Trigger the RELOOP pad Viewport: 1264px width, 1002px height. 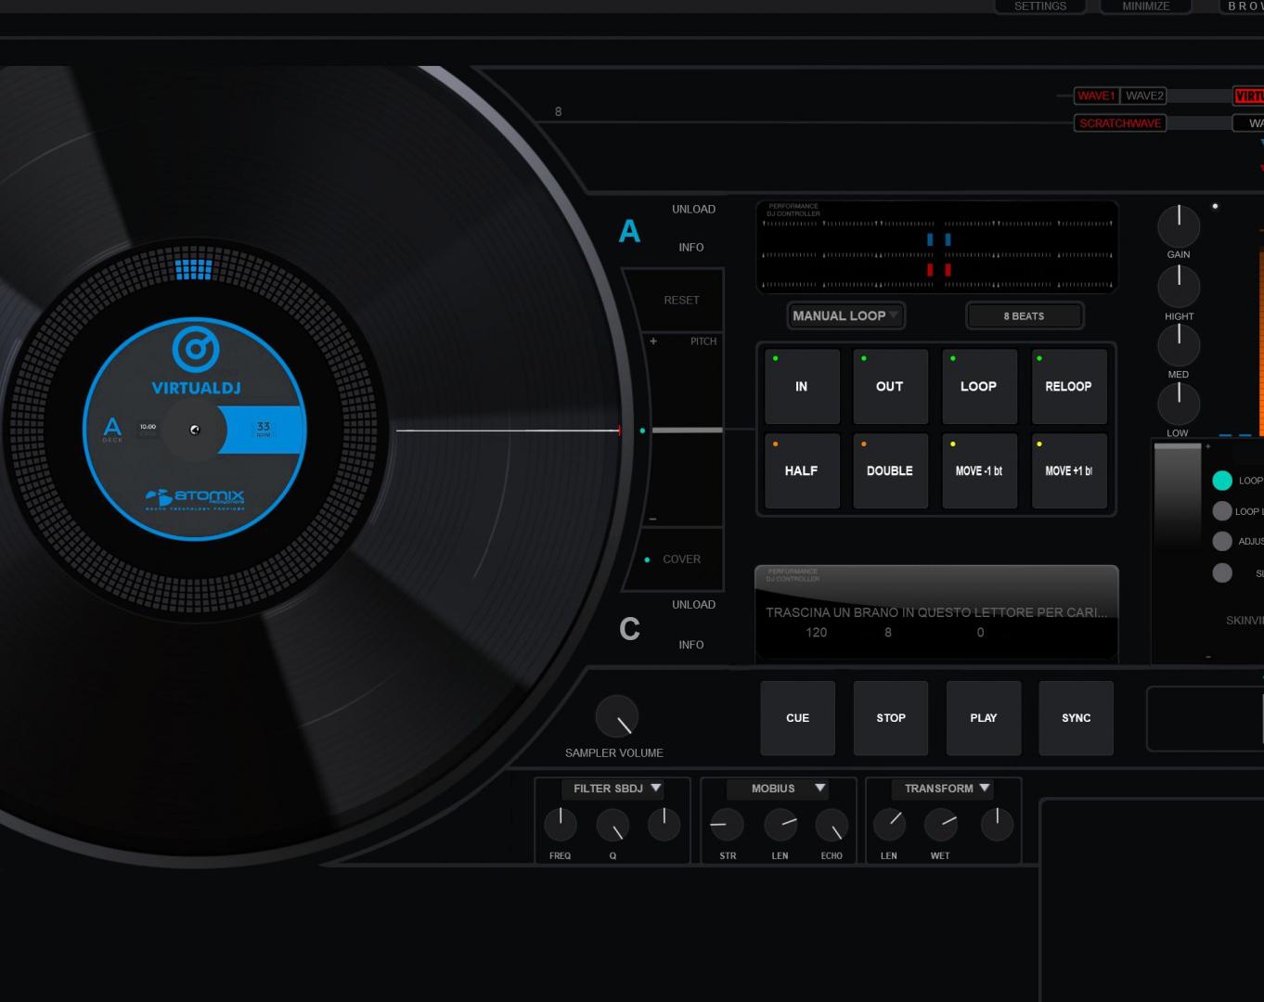click(x=1069, y=386)
